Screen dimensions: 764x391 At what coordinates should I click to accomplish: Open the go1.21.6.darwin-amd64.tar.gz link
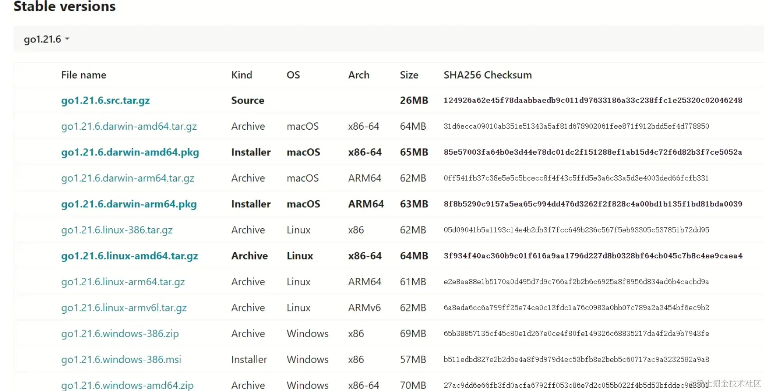tap(129, 126)
